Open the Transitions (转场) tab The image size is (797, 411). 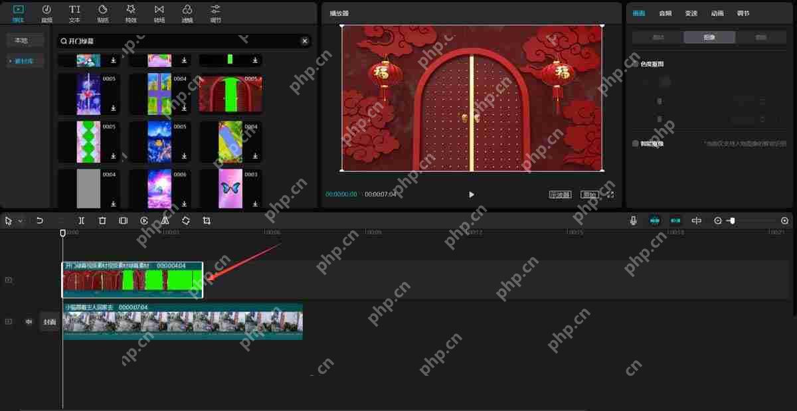(159, 13)
